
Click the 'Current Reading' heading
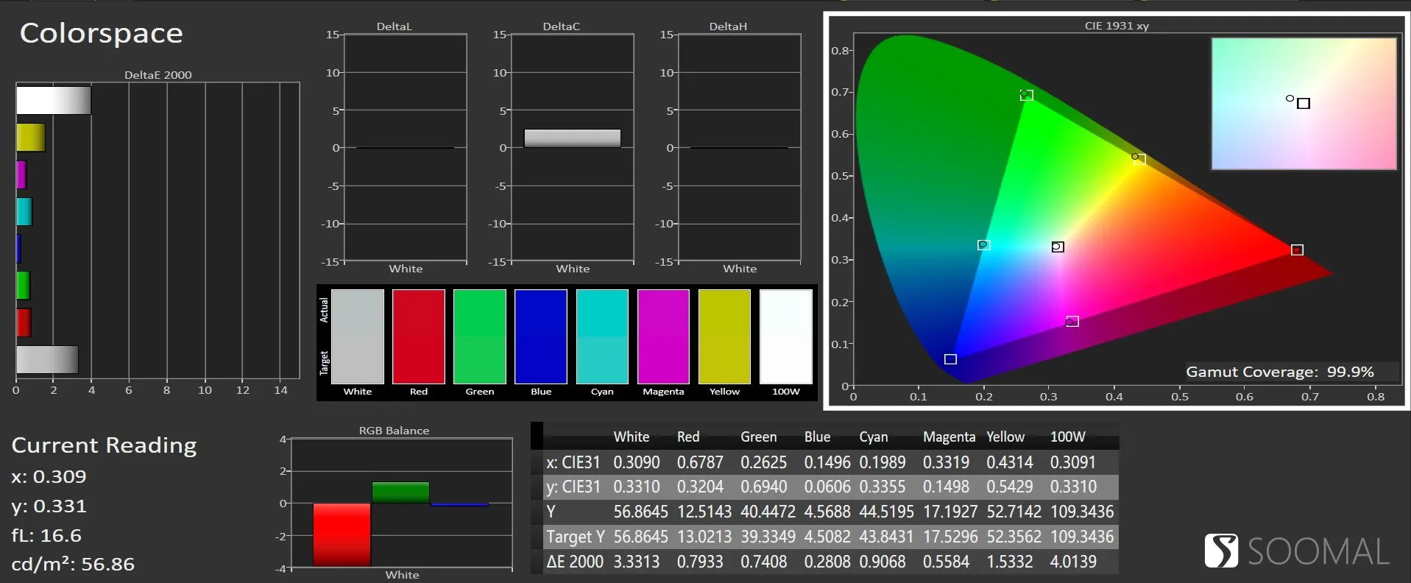pyautogui.click(x=104, y=445)
